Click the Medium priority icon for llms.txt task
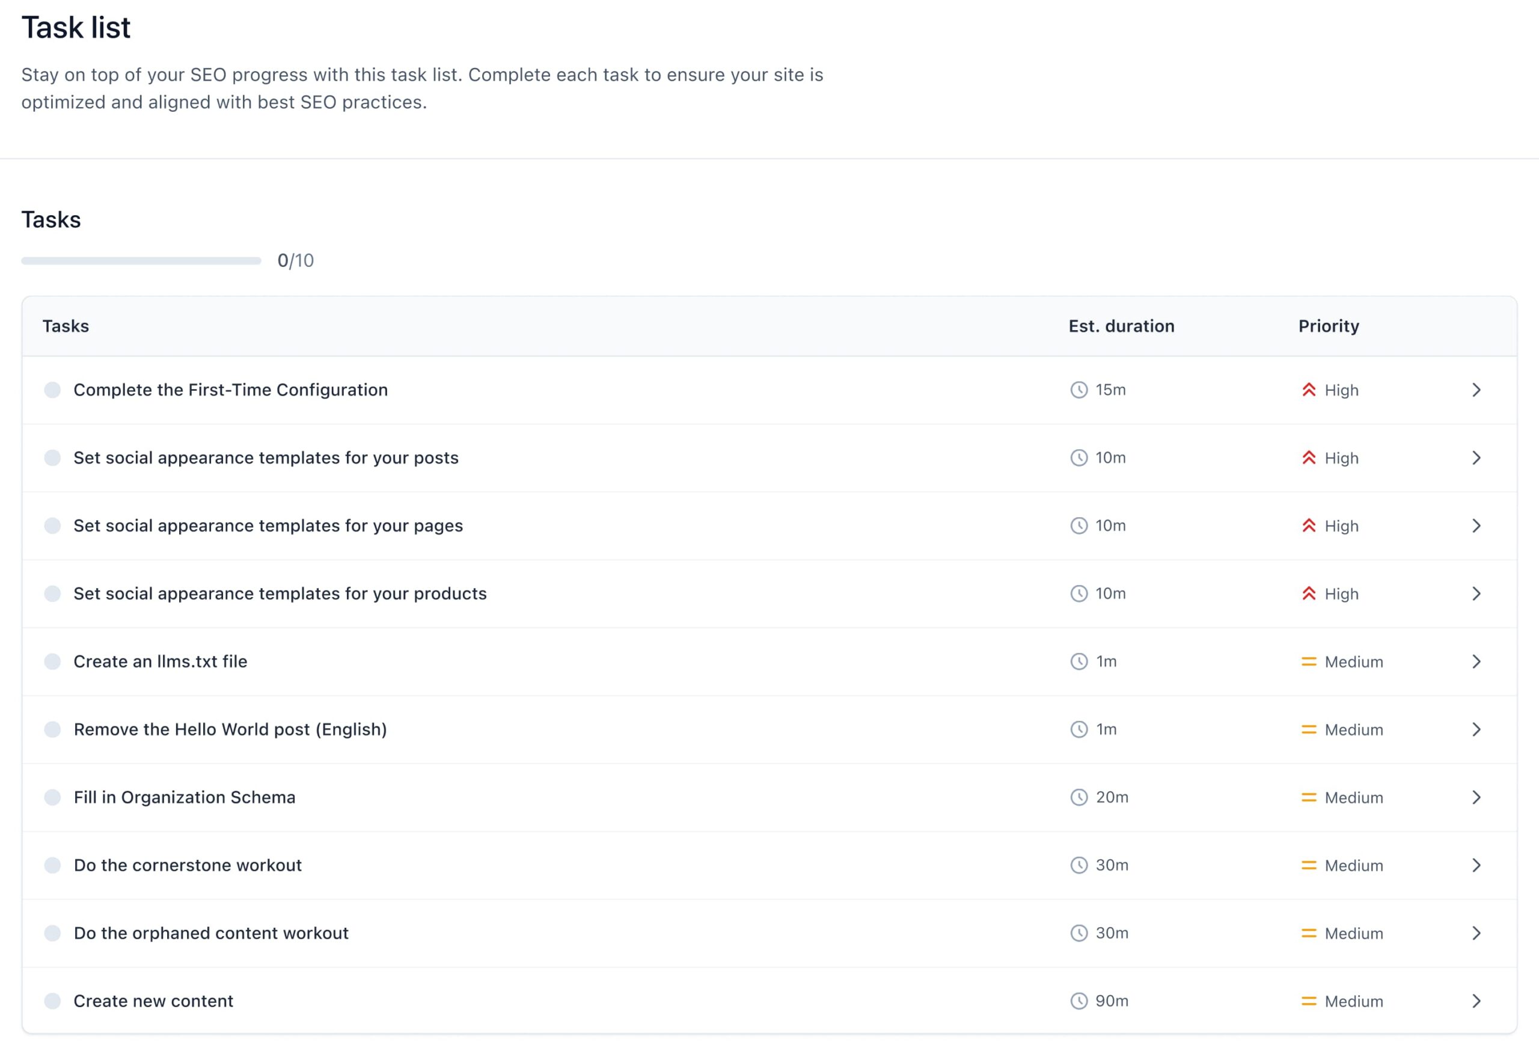 pyautogui.click(x=1309, y=661)
